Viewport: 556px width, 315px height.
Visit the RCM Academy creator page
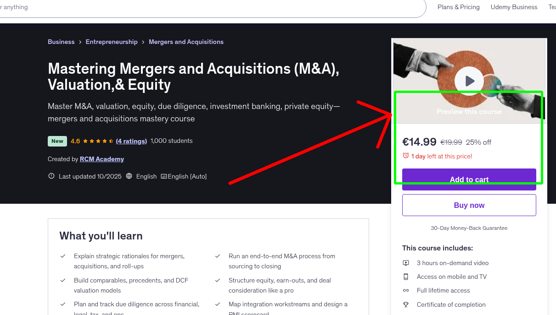(x=101, y=159)
